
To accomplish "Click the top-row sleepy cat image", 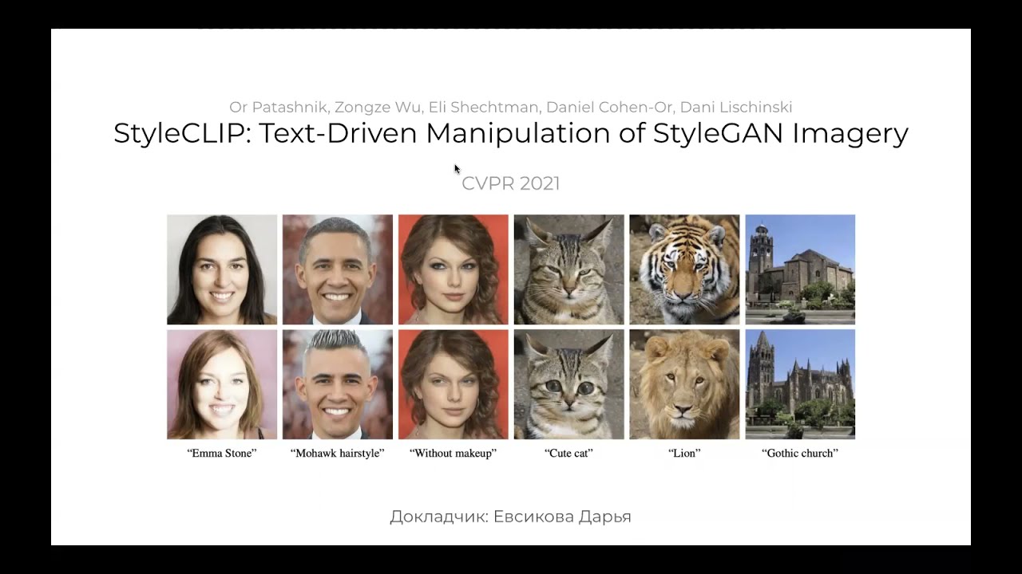I will pos(568,269).
